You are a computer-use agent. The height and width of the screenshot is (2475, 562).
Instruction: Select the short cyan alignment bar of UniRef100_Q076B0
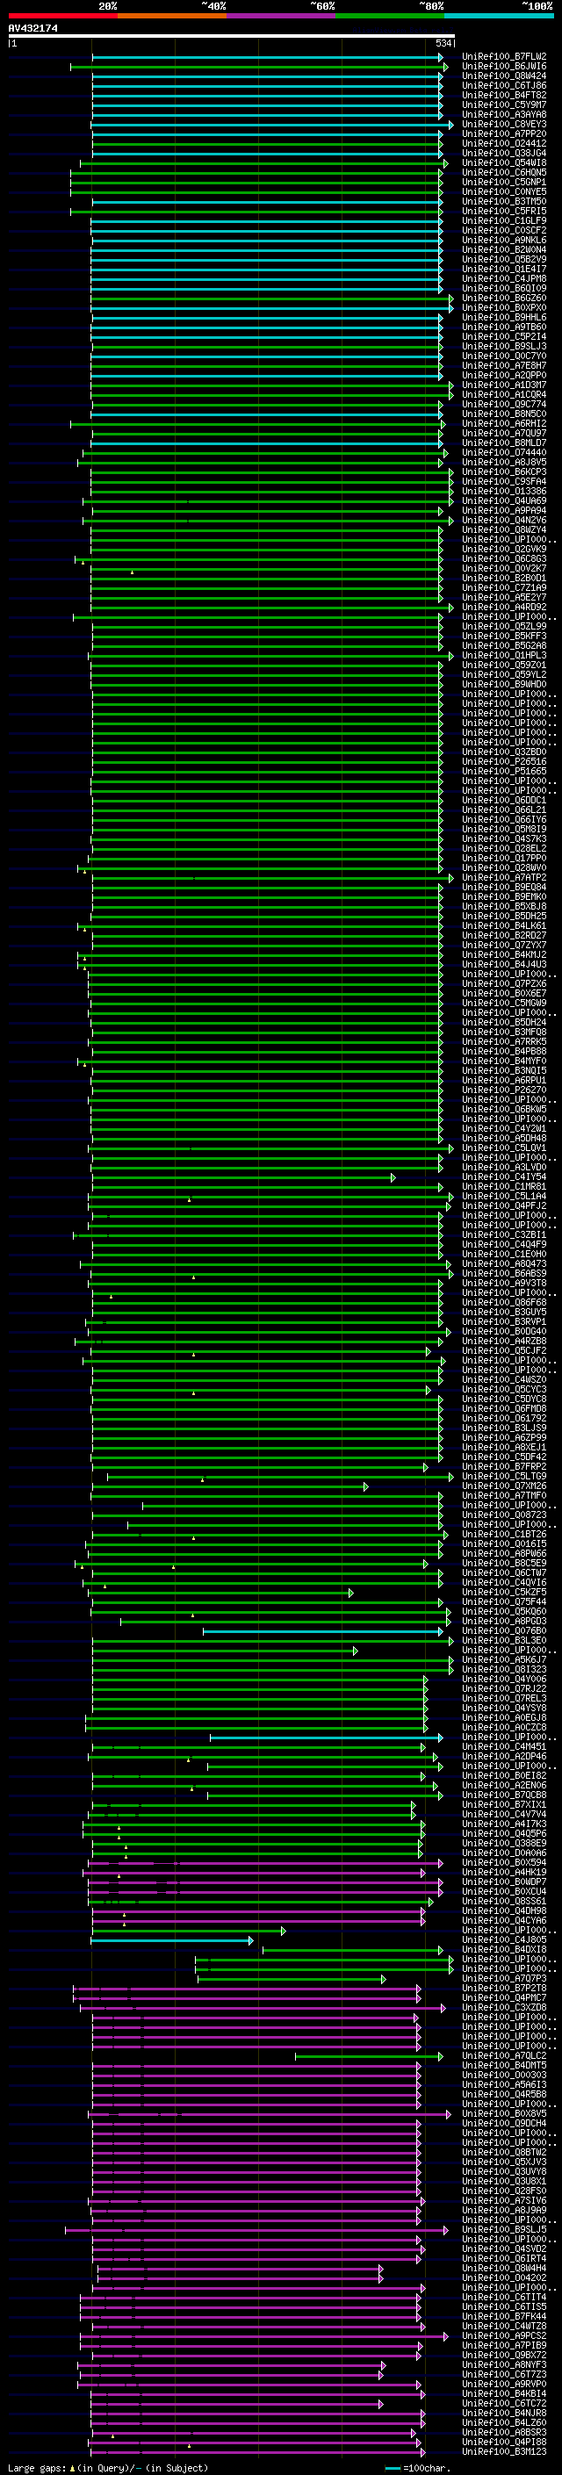click(324, 1632)
